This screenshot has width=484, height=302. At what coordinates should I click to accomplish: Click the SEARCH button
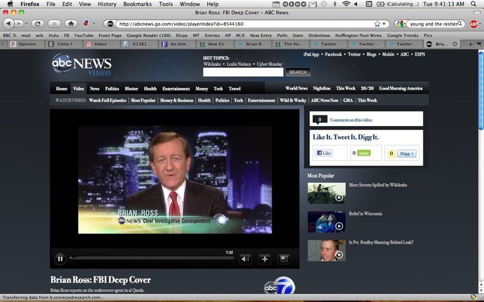[x=298, y=72]
